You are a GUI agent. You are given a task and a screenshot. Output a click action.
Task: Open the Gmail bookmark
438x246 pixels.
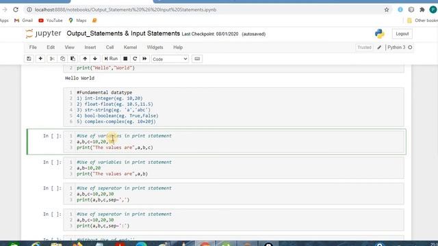[23, 20]
